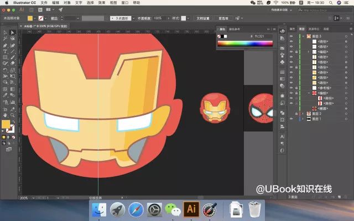354x221 pixels.
Task: Click the GPU rocket icon in app bar
Action: coord(60,10)
